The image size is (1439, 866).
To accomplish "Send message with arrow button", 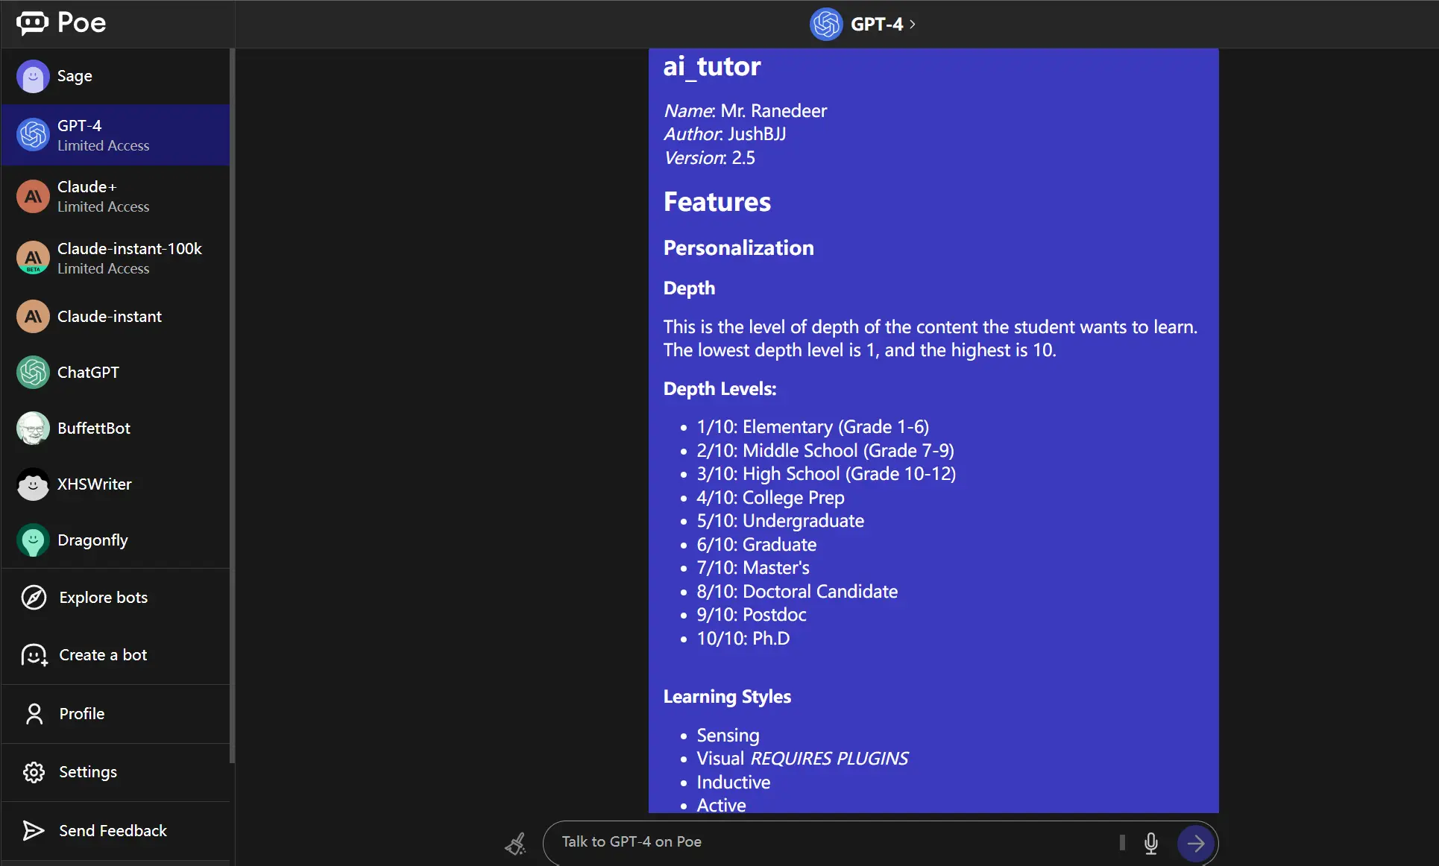I will (x=1196, y=843).
